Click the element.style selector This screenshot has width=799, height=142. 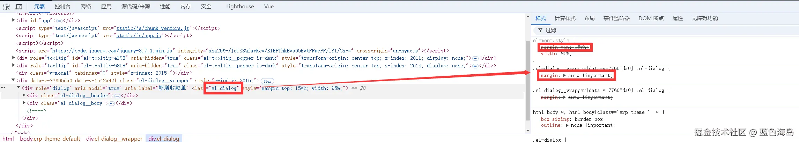coord(551,41)
